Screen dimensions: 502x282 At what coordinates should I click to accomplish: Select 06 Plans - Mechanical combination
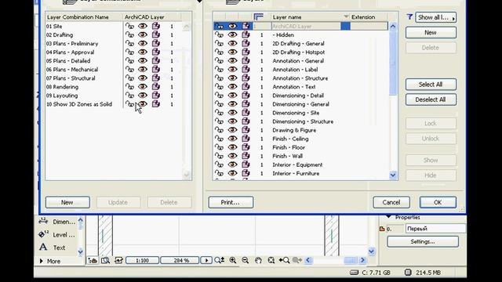[x=72, y=70]
